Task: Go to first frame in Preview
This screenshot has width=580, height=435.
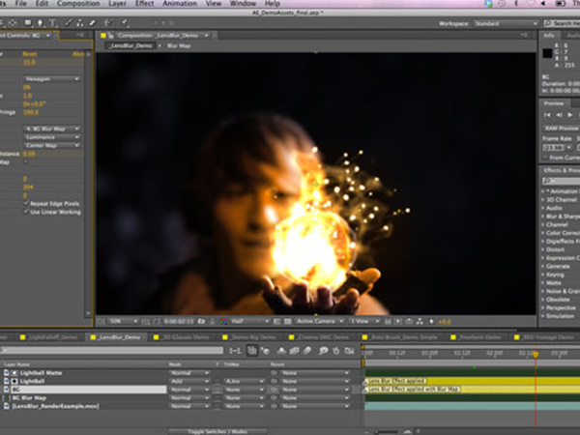Action: pyautogui.click(x=547, y=115)
